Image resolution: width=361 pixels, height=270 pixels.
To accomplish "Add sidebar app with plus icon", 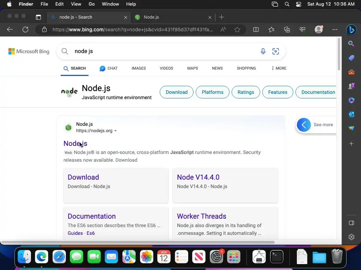I will coord(351,144).
